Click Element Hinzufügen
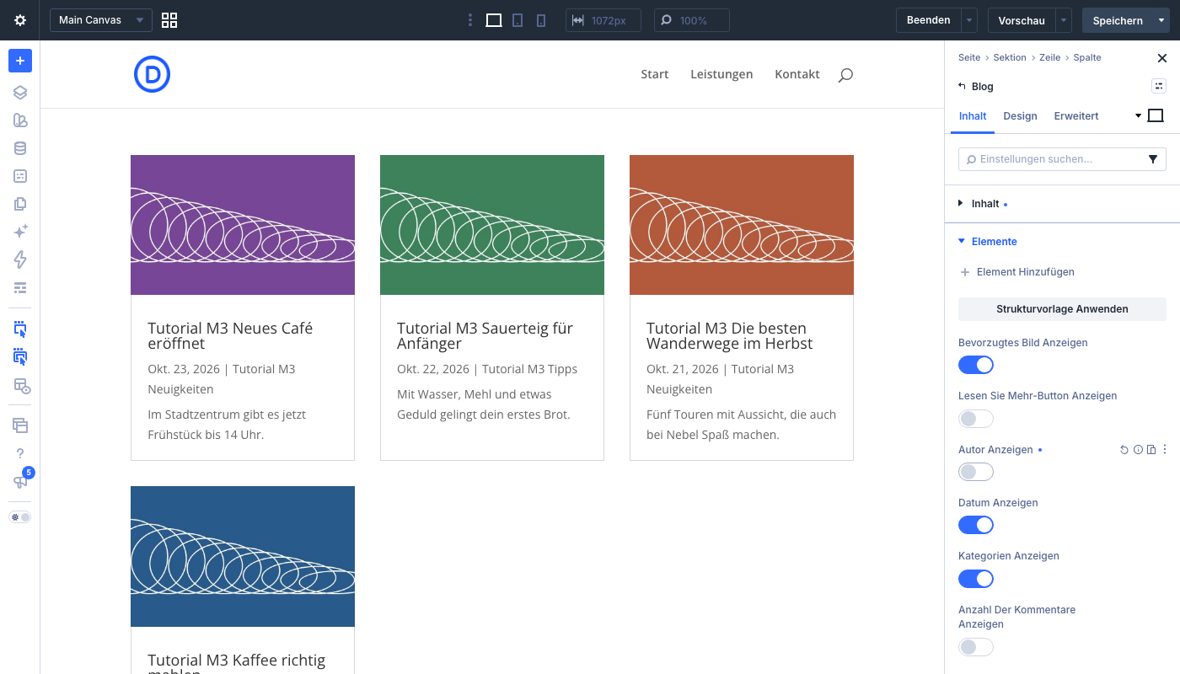This screenshot has width=1180, height=674. (1017, 272)
